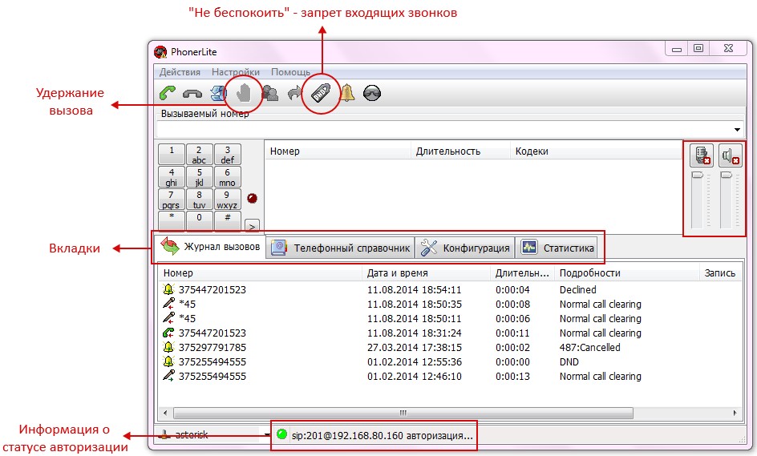Click bell icon of the DND call row
Image resolution: width=757 pixels, height=456 pixels.
pos(168,361)
